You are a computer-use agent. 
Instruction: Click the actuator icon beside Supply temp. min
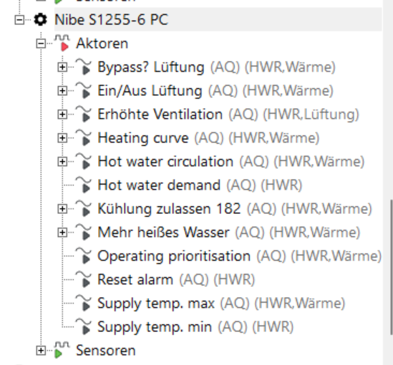(84, 326)
